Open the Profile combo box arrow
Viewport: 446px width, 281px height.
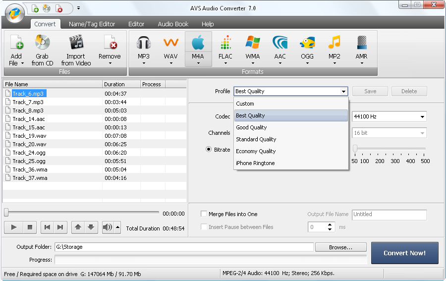point(343,91)
